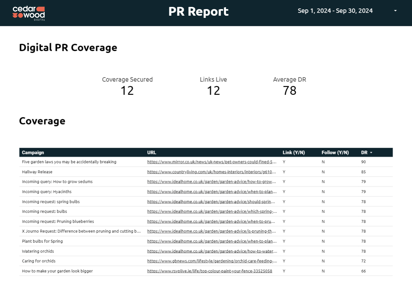The image size is (412, 294).
Task: Click the PR Report title
Action: coord(198,11)
